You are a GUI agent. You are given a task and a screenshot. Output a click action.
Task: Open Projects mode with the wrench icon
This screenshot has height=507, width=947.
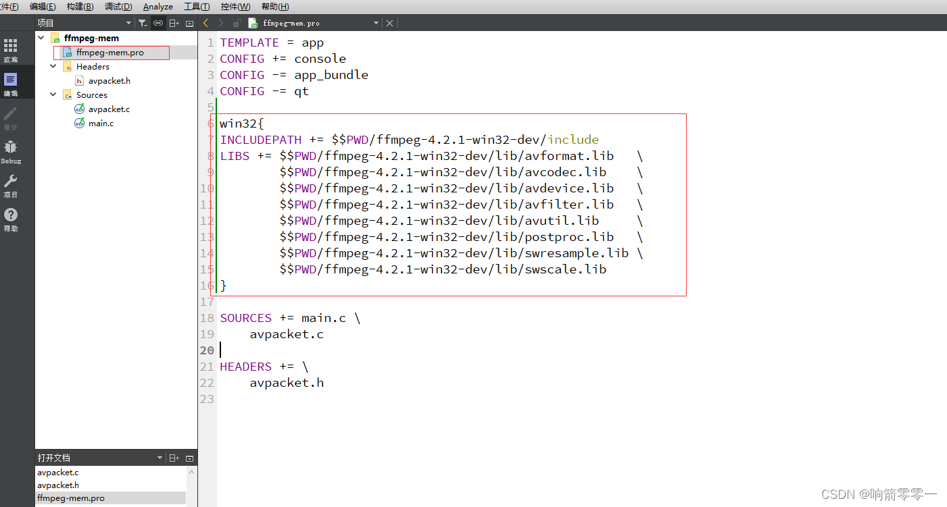coord(10,186)
